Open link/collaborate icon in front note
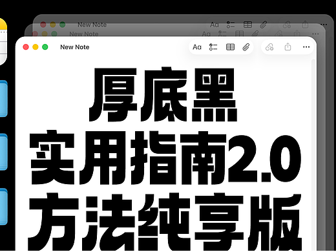The height and width of the screenshot is (252, 336). [x=269, y=47]
